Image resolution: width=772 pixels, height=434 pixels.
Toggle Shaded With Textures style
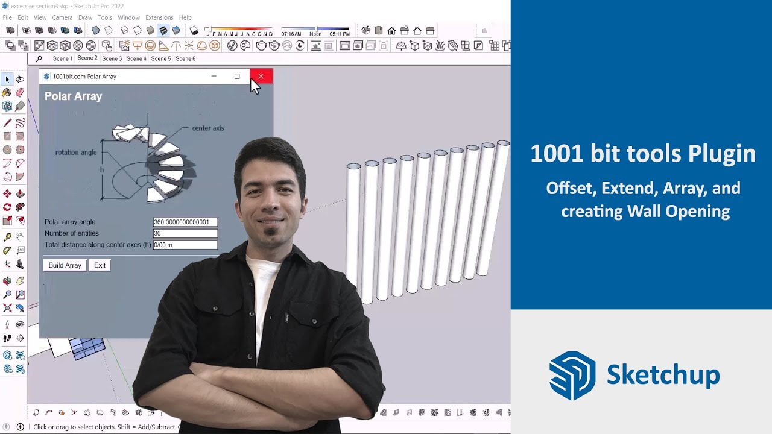tap(163, 30)
